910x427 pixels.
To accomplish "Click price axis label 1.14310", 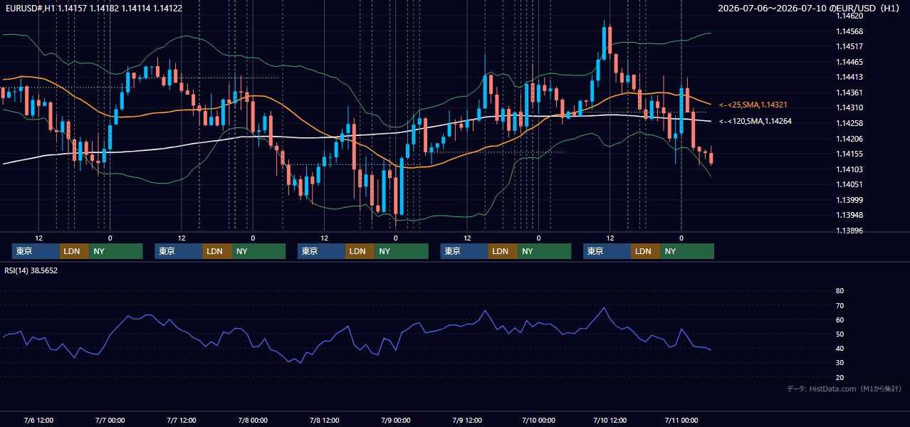I will [x=849, y=107].
